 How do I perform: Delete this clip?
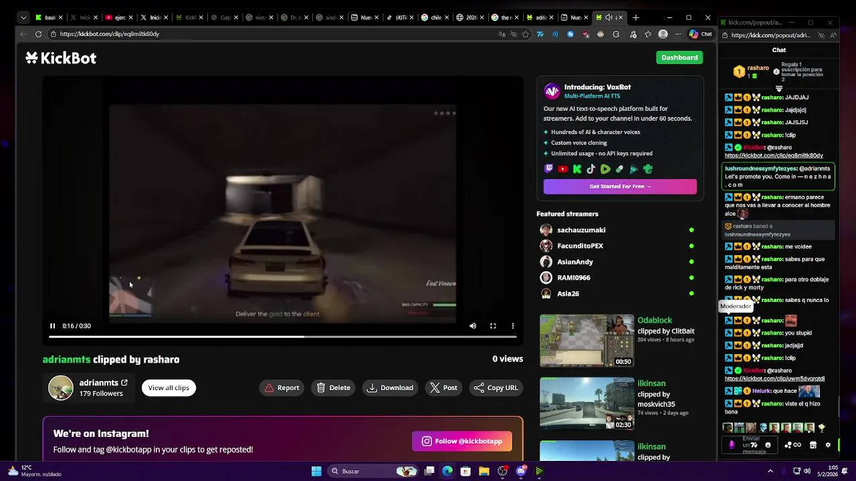point(333,387)
